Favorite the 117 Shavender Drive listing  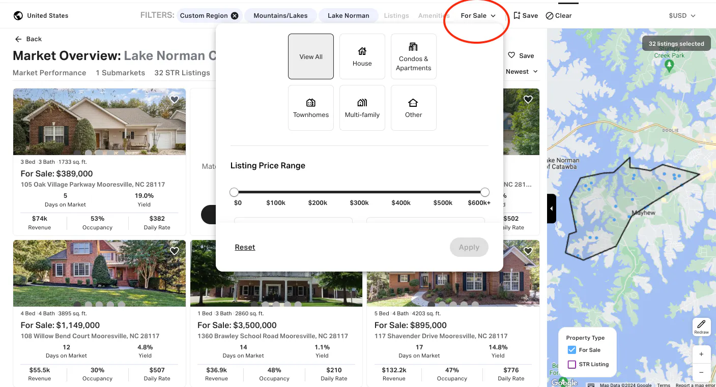click(x=528, y=251)
